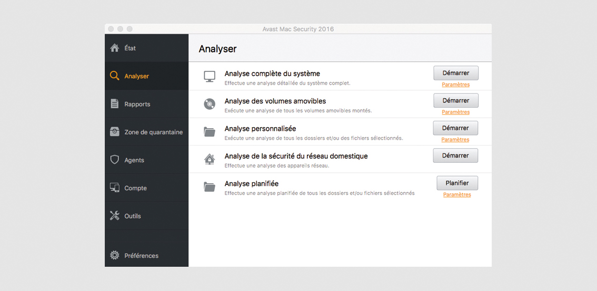This screenshot has height=291, width=597.
Task: Click the folder icon beside Analyse planifiée
Action: (x=210, y=187)
